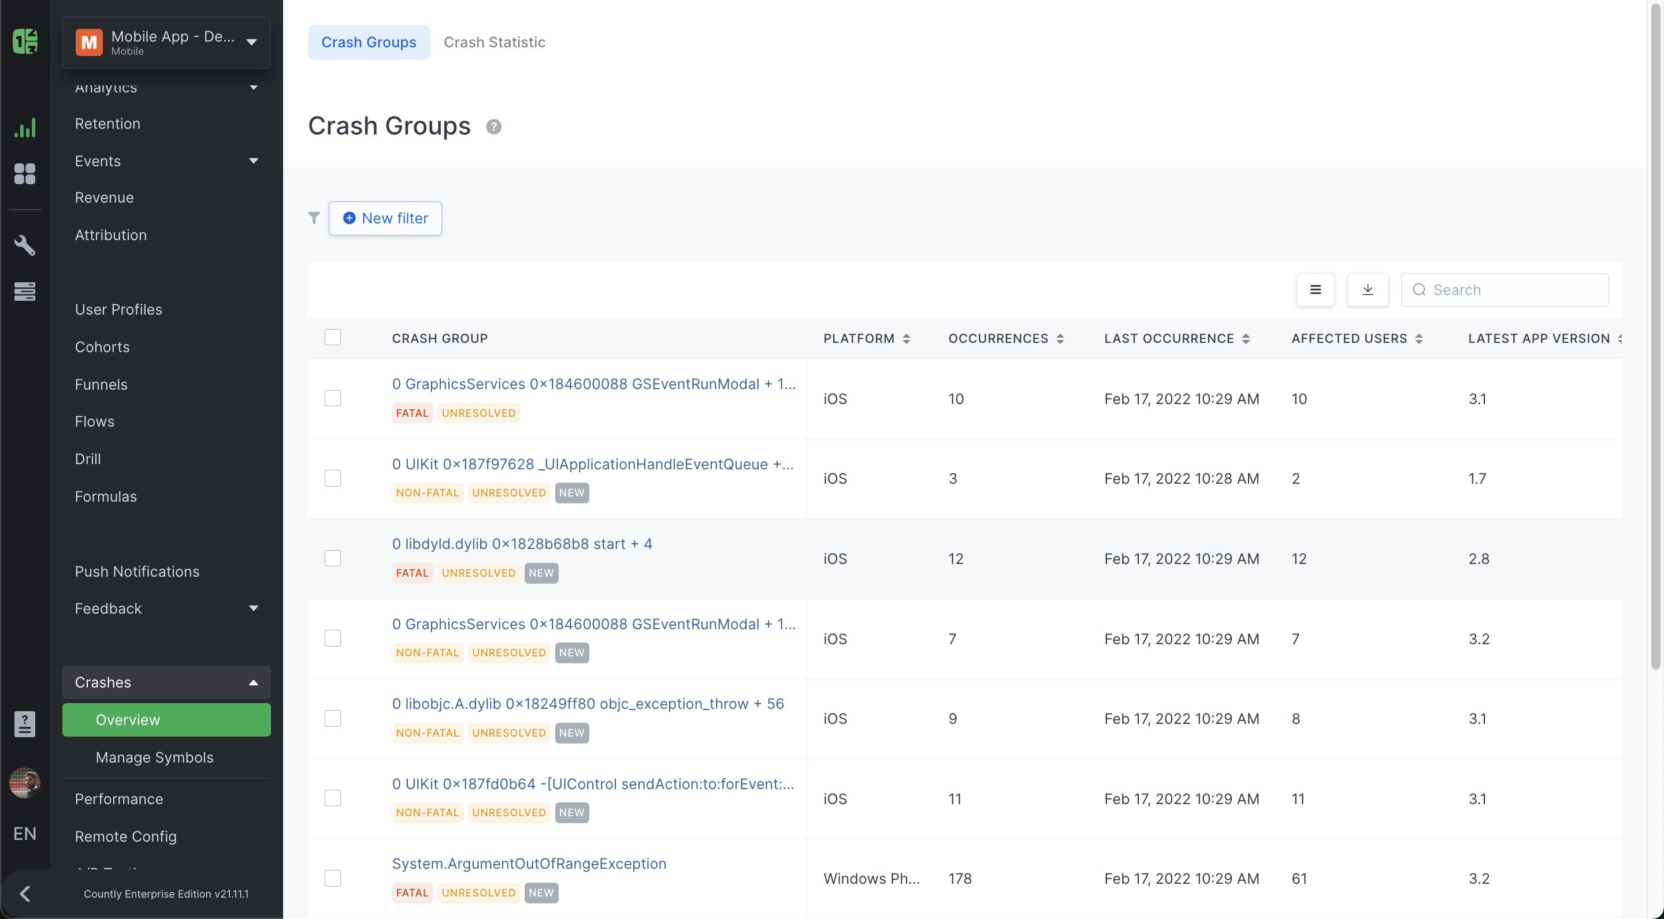Open Push Notifications in sidebar
The width and height of the screenshot is (1664, 919).
pyautogui.click(x=137, y=572)
